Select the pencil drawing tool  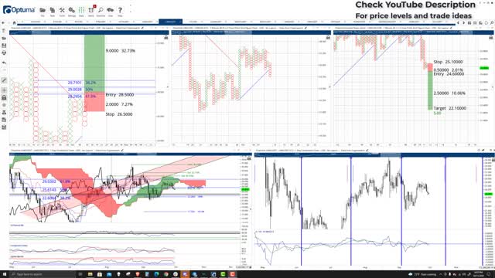[x=4, y=80]
